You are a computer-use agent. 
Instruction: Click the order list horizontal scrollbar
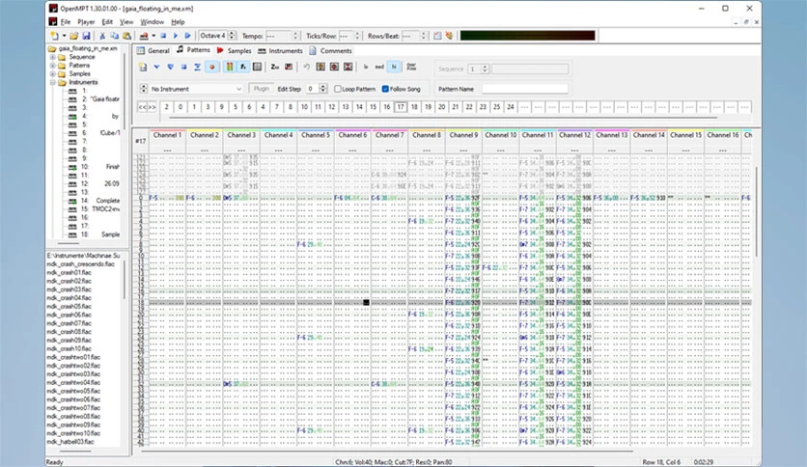443,118
